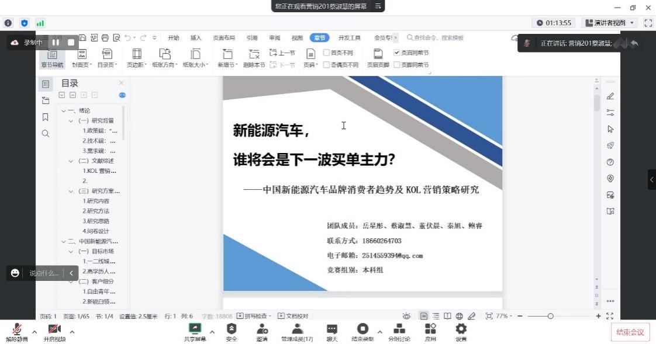656x344 pixels.
Task: Select the bookmark icon in left sidebar
Action: 46,117
